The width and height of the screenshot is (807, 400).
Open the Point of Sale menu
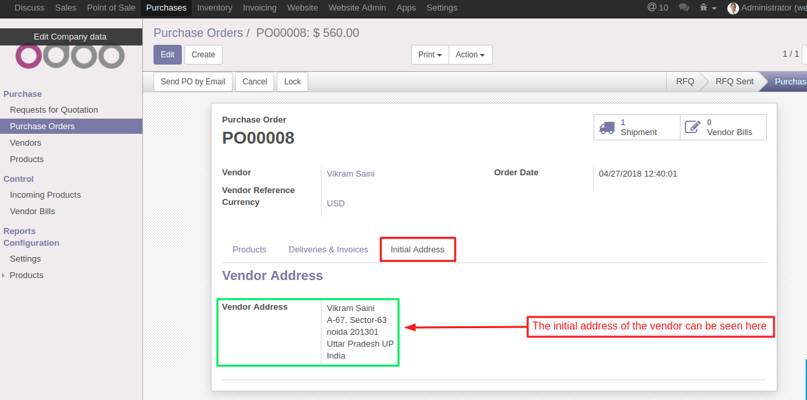tap(111, 8)
